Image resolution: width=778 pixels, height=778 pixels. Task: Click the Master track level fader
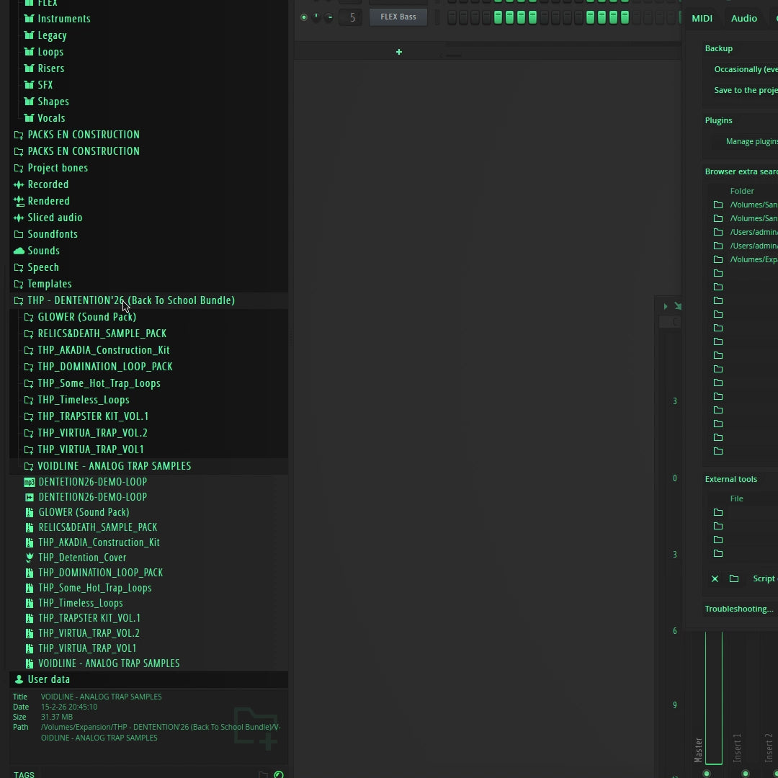click(x=713, y=698)
